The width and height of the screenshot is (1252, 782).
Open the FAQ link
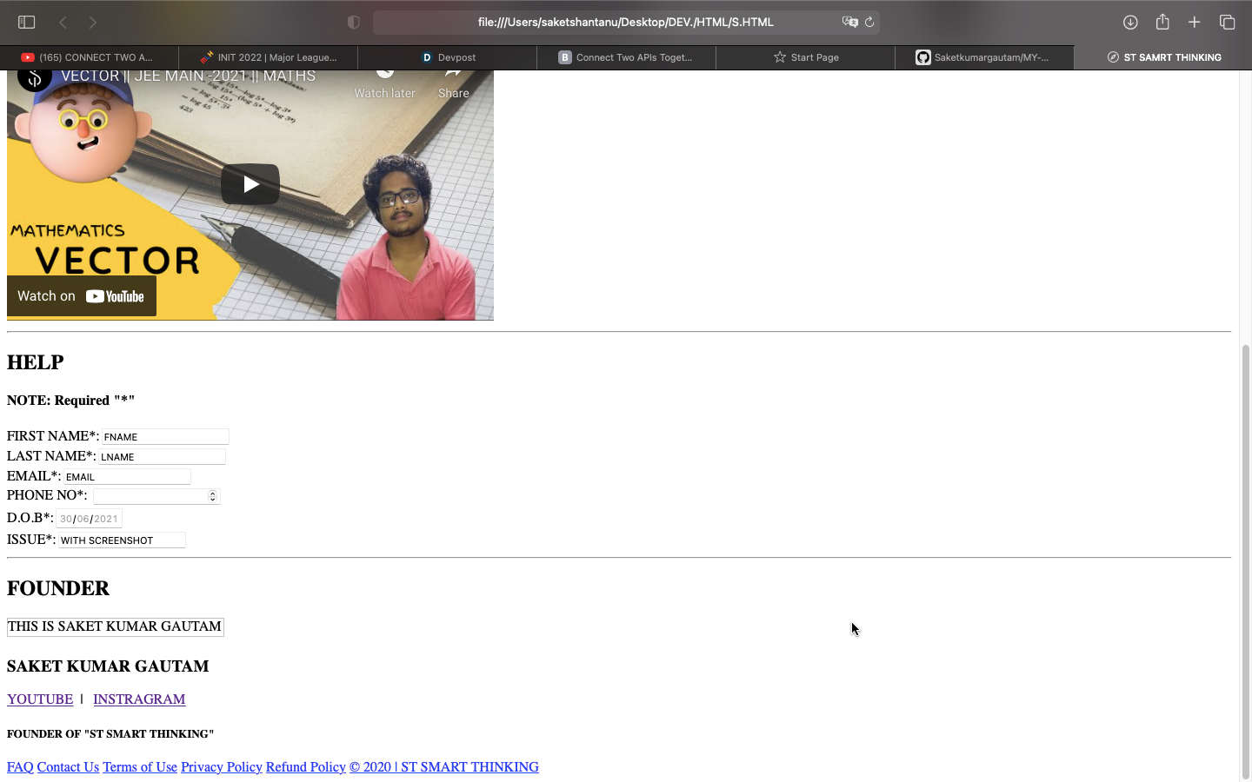(20, 767)
